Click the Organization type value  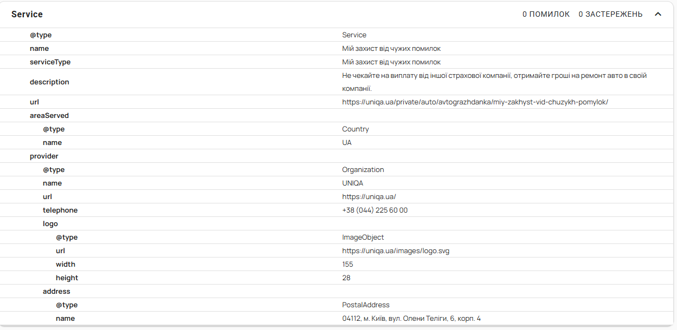[363, 169]
